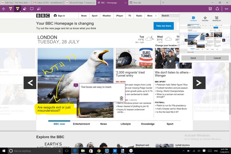Add a typed note with comment tool
The width and height of the screenshot is (231, 154).
point(32,8)
